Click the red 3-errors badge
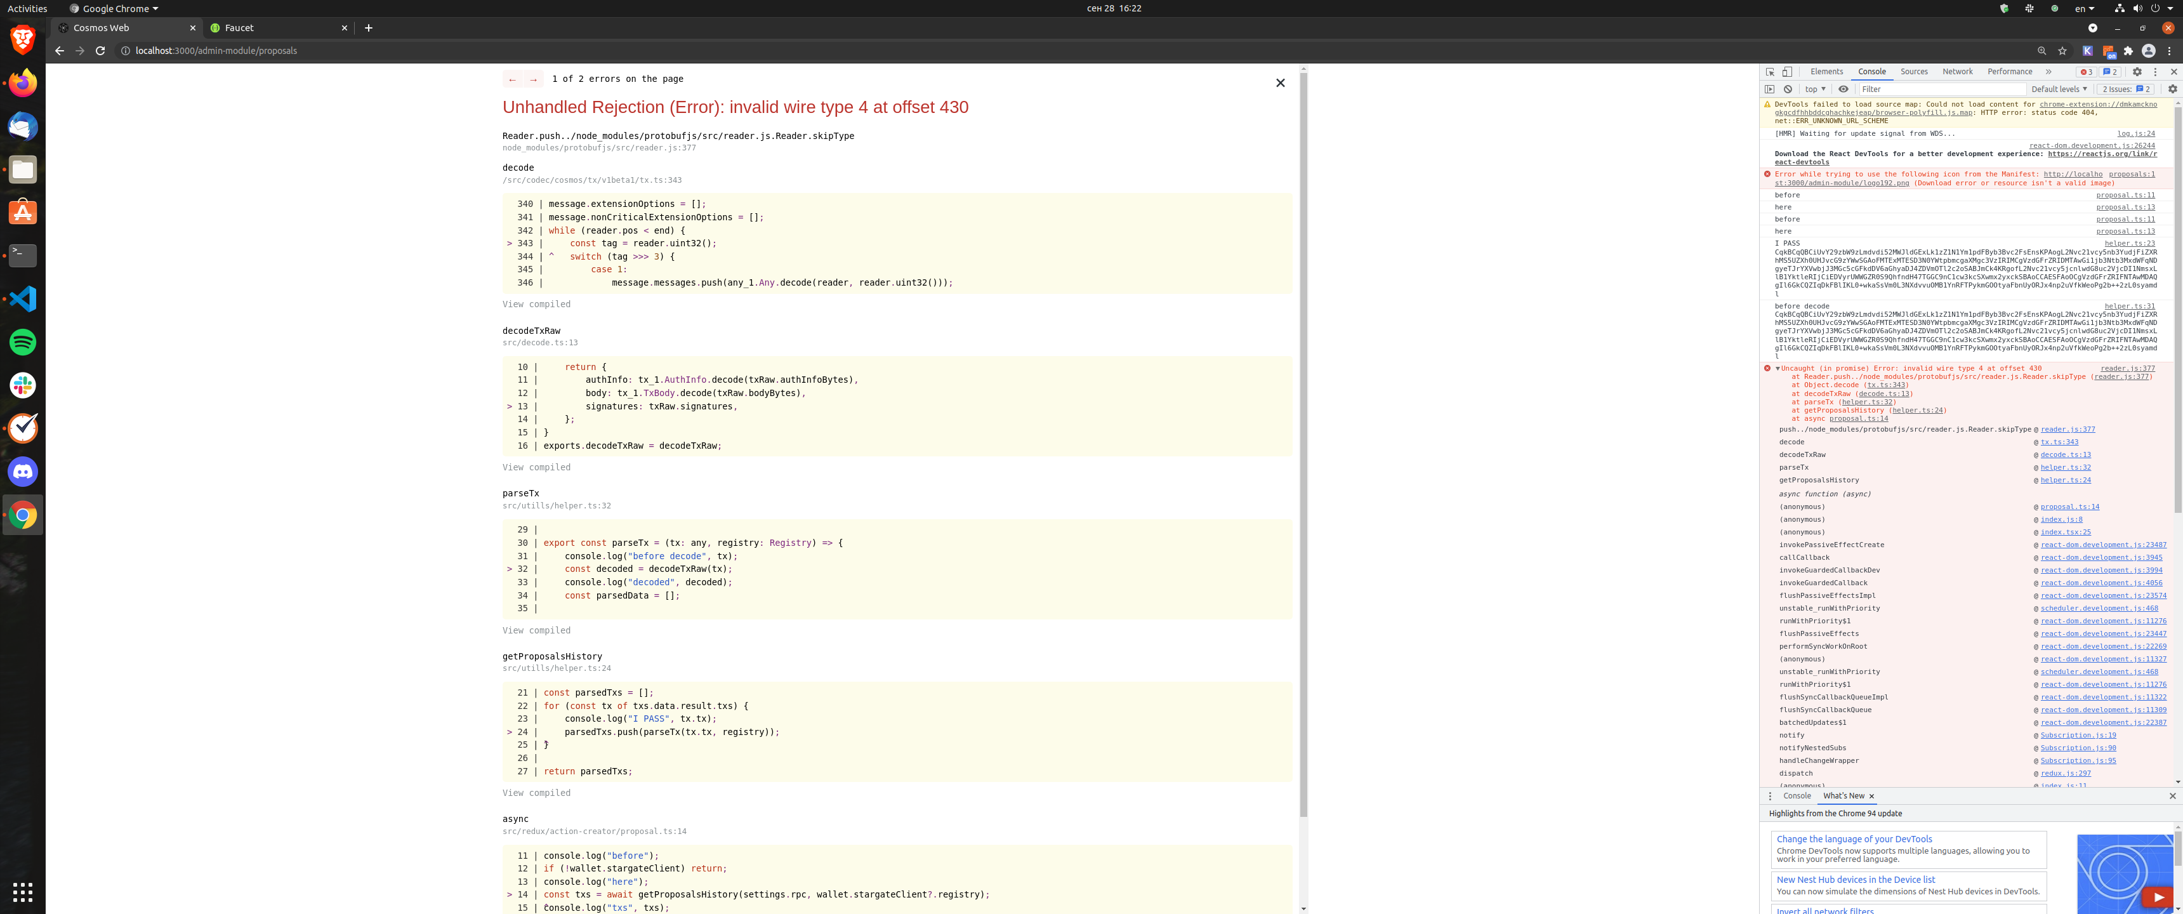Screen dimensions: 2183x914 (x=2088, y=72)
